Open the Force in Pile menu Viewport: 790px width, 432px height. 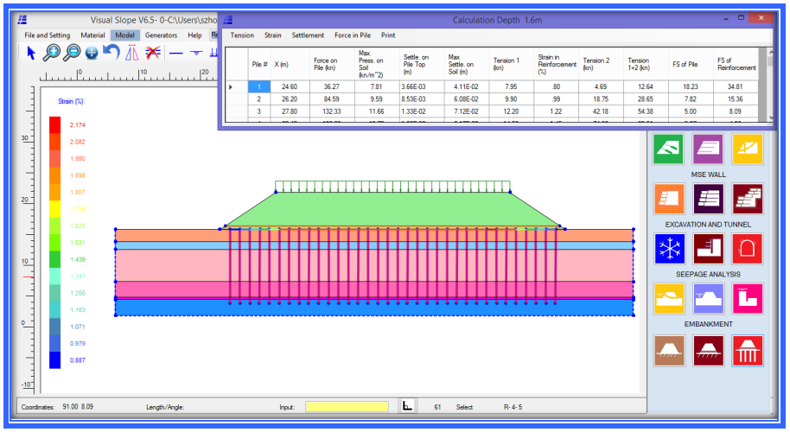click(353, 35)
